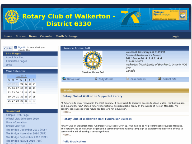Image resolution: width=192 pixels, height=144 pixels.
Task: Open About Our Club page
Action: coord(15,57)
